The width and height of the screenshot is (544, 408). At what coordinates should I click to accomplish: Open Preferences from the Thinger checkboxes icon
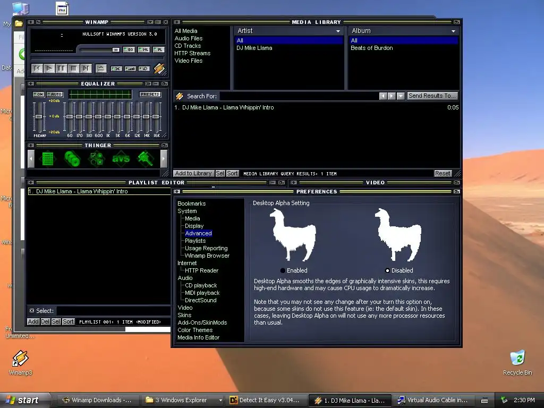[97, 159]
